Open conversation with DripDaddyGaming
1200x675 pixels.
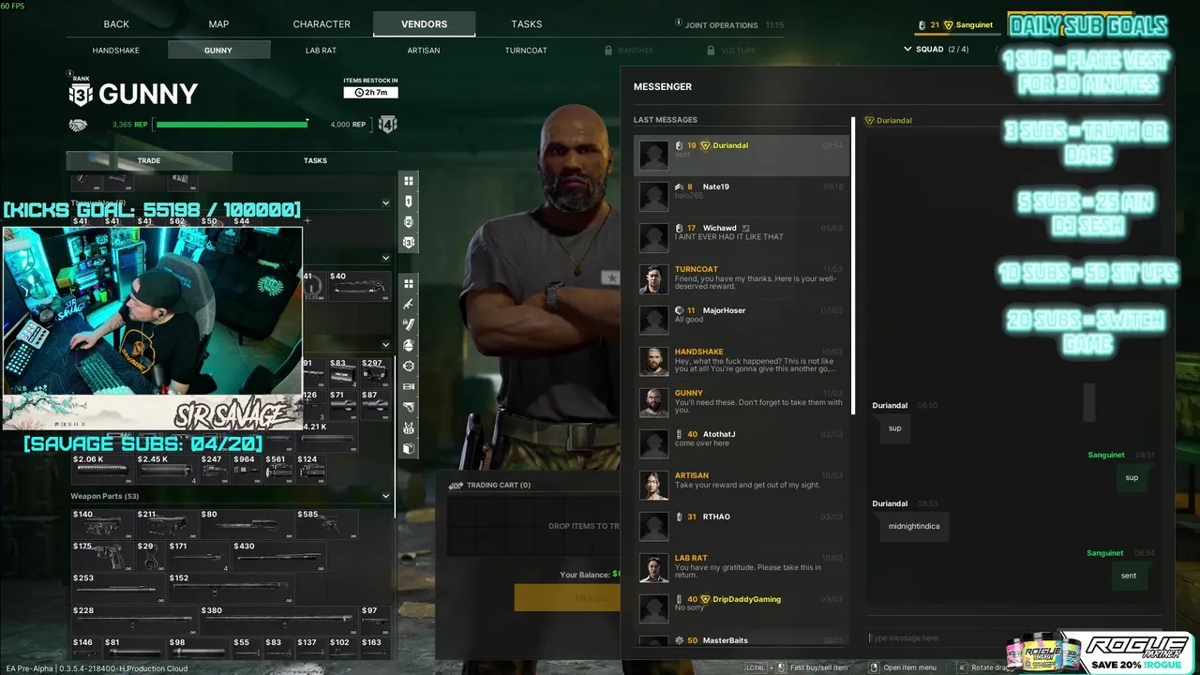click(741, 609)
